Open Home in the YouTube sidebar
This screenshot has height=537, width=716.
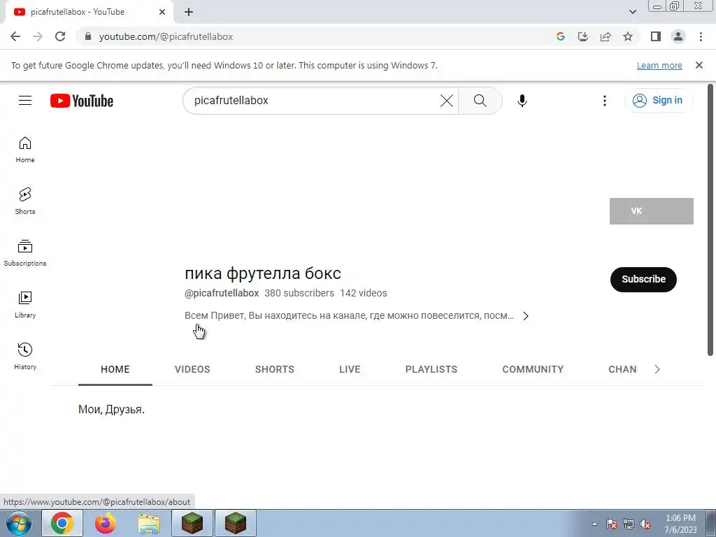click(x=25, y=150)
